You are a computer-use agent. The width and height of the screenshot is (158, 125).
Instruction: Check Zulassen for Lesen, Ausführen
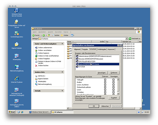(x=105, y=85)
